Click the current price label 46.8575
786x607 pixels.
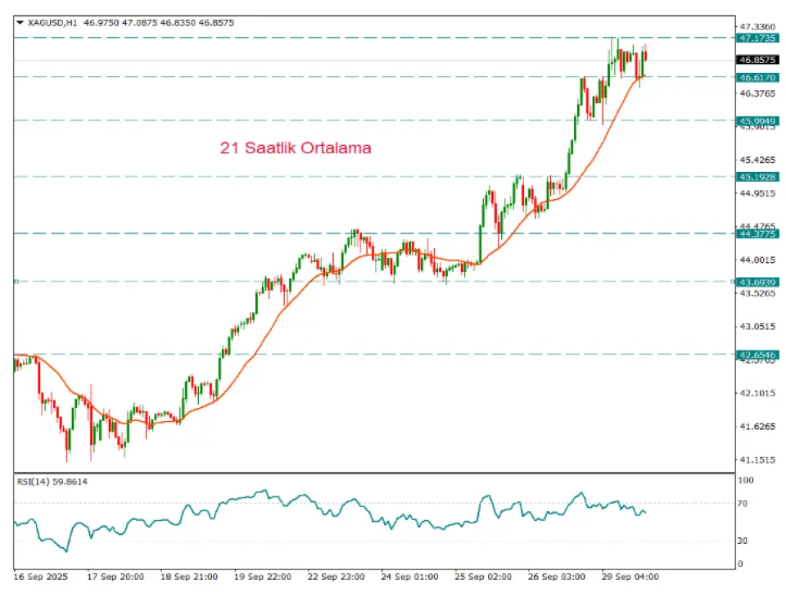(x=757, y=61)
